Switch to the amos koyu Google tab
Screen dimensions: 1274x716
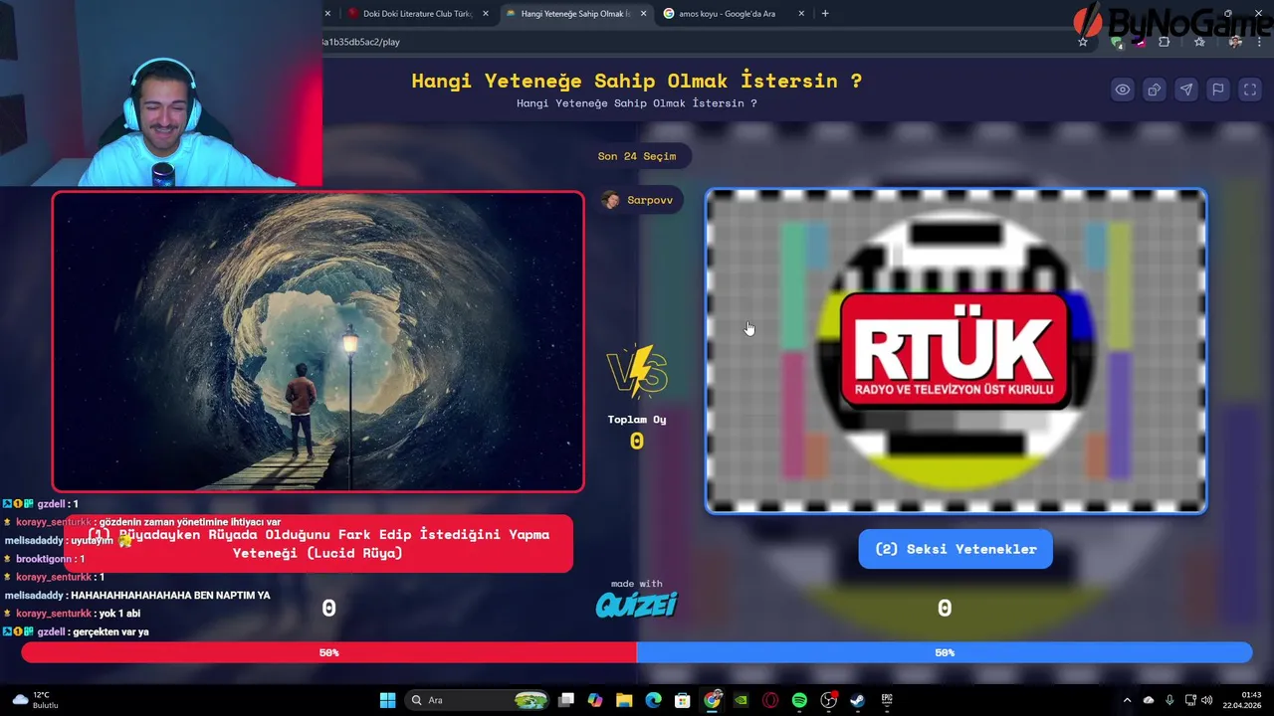(x=727, y=14)
